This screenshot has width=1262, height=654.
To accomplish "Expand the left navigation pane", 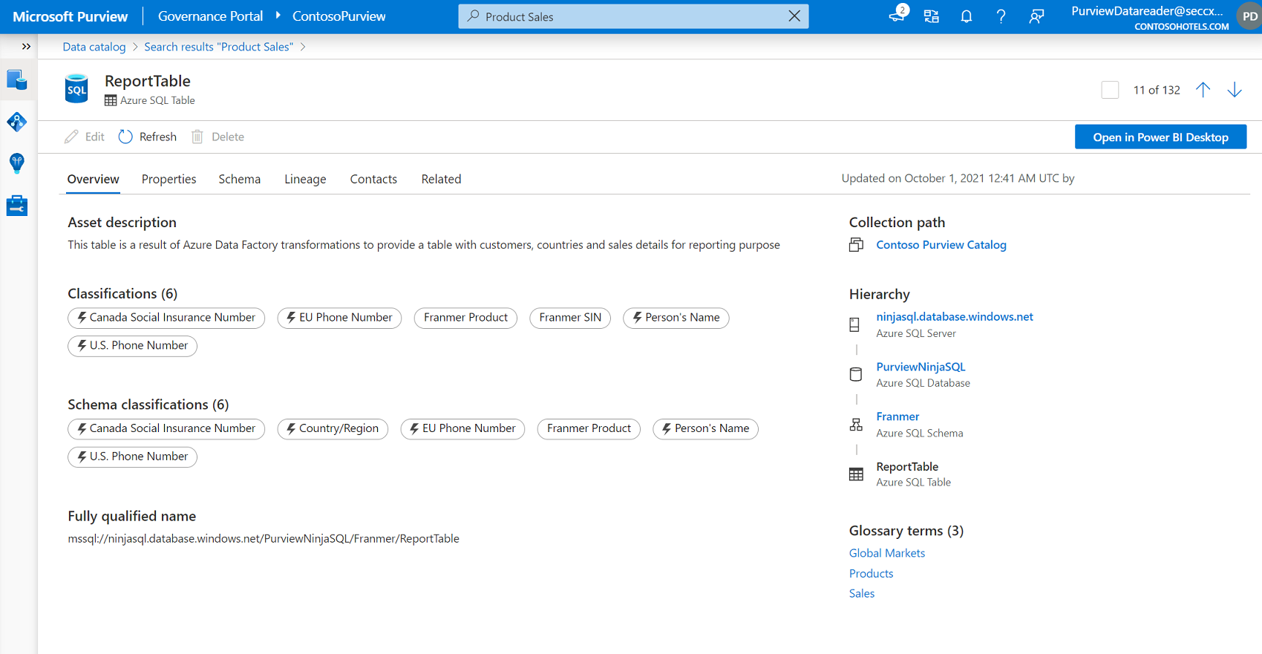I will click(26, 47).
